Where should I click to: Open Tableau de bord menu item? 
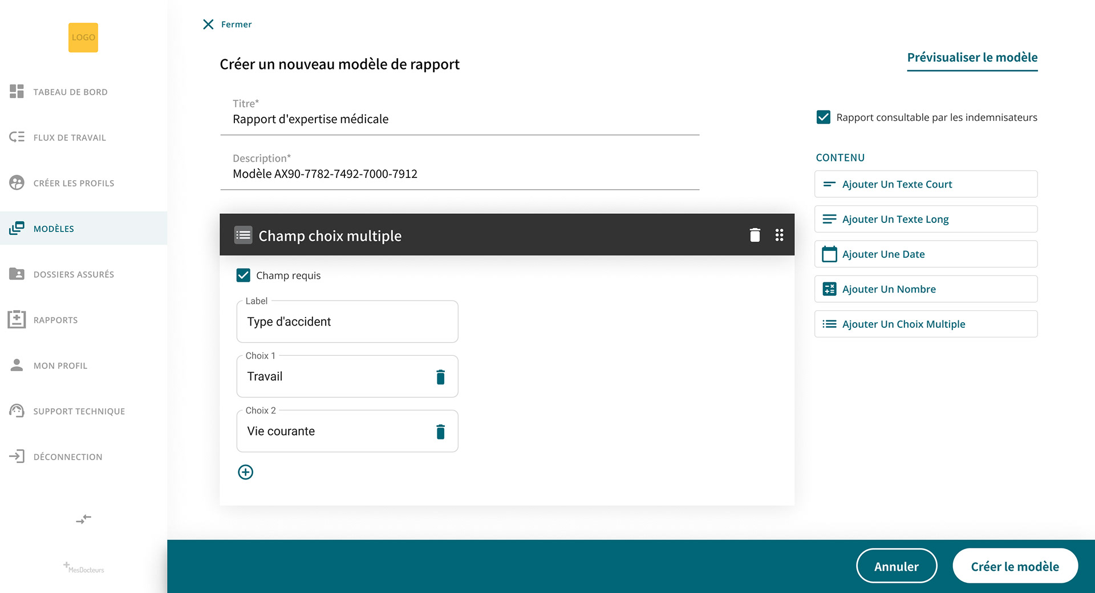(x=83, y=91)
